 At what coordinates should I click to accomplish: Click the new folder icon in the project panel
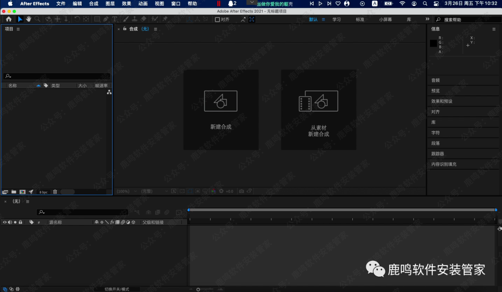14,192
